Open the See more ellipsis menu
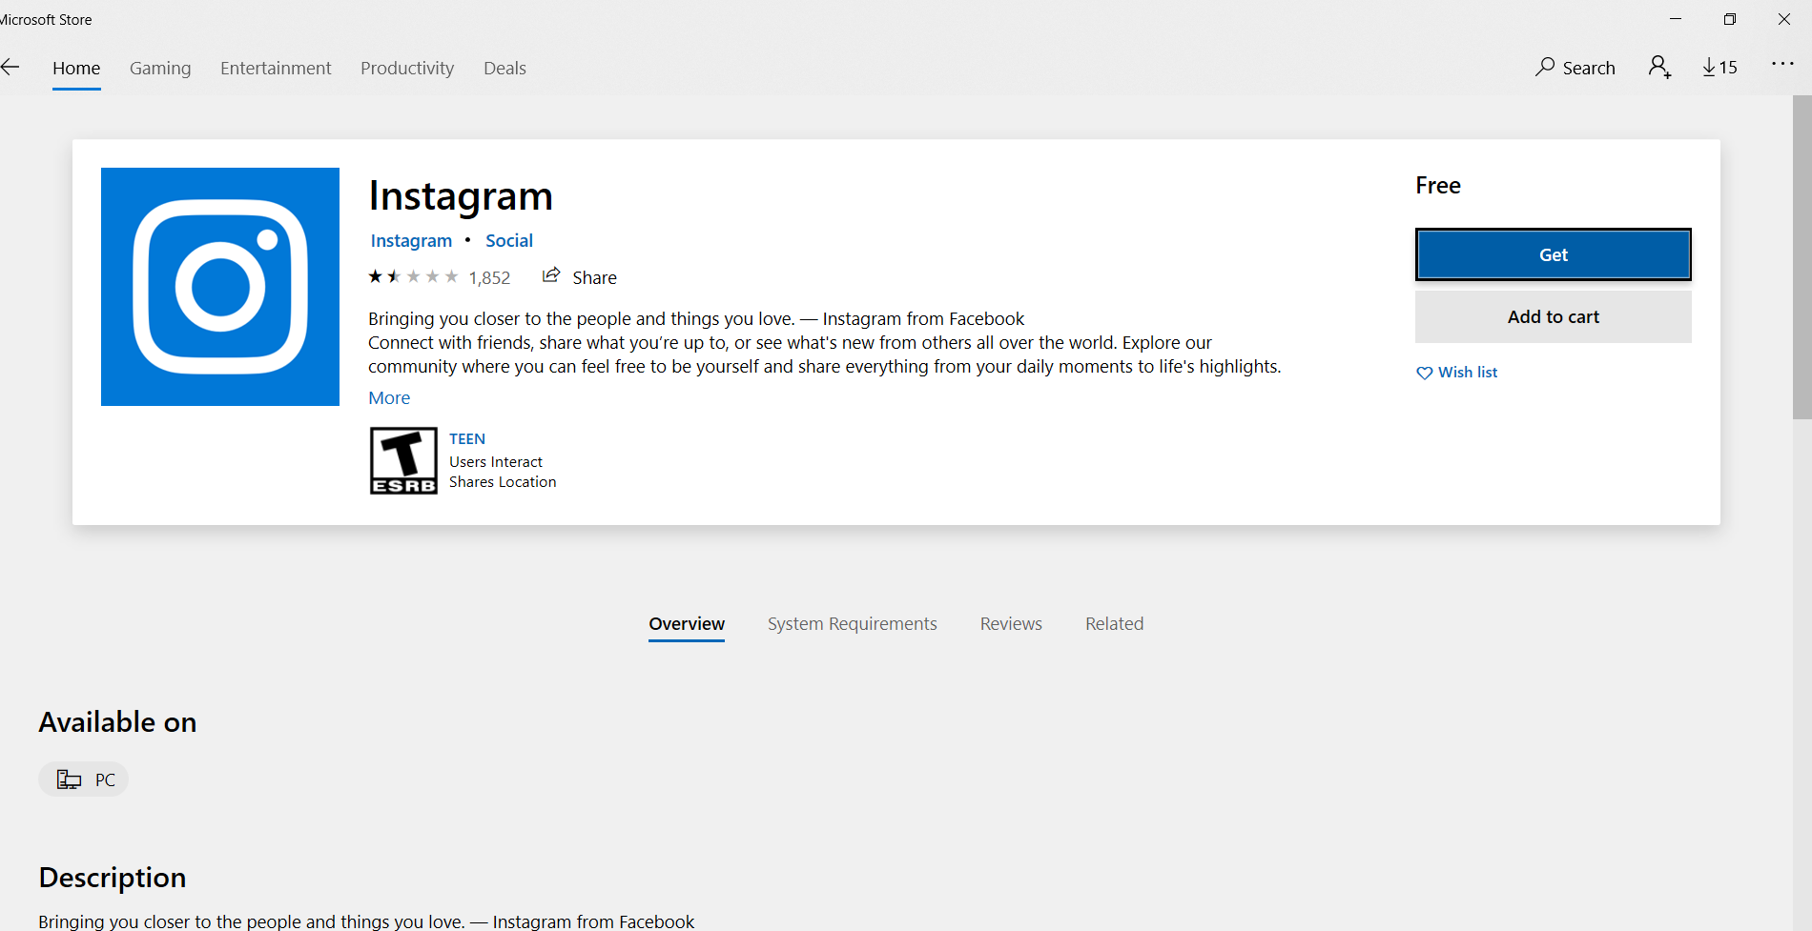The height and width of the screenshot is (931, 1812). click(1781, 67)
